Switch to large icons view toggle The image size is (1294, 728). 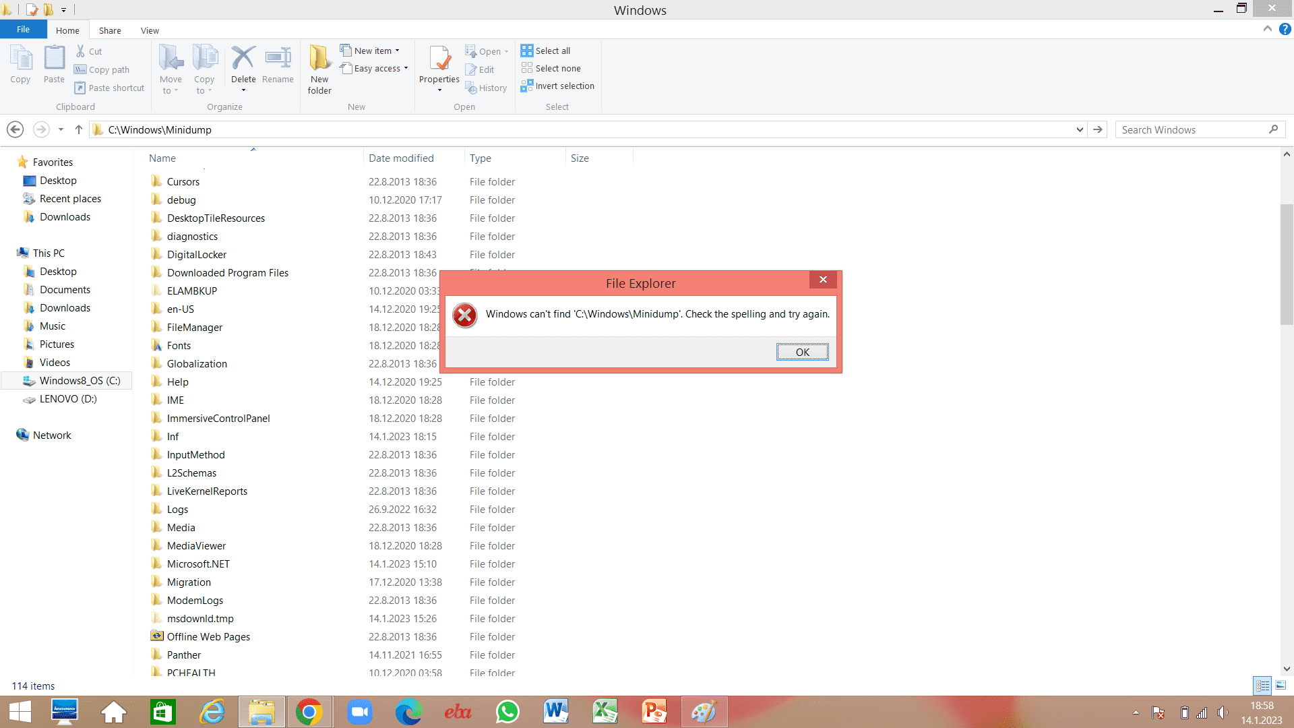click(x=1281, y=686)
